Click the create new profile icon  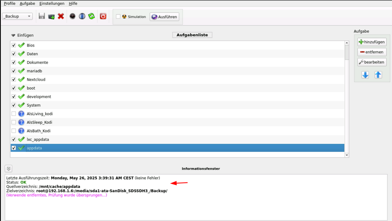(x=51, y=16)
